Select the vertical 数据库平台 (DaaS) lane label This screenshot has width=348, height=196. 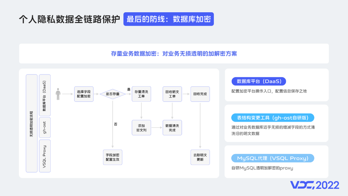pos(44,95)
